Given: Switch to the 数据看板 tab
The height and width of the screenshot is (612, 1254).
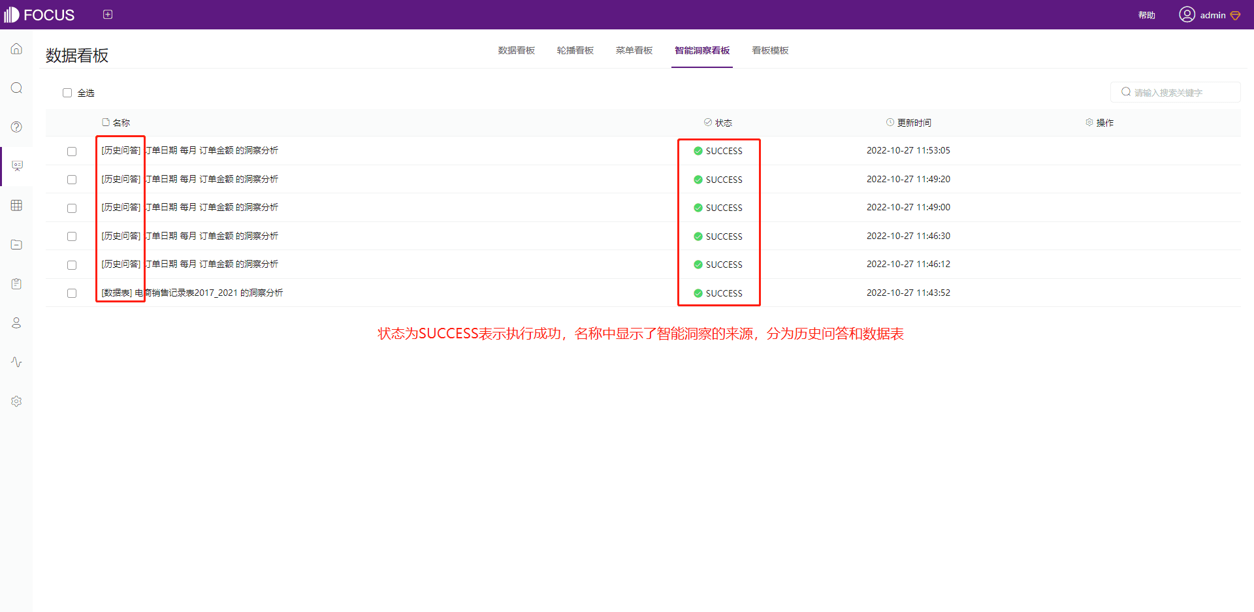Looking at the screenshot, I should pyautogui.click(x=517, y=50).
